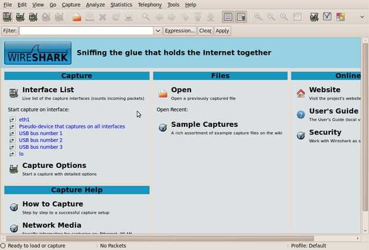Click the Interface List heading link
The image size is (369, 250).
coord(48,90)
